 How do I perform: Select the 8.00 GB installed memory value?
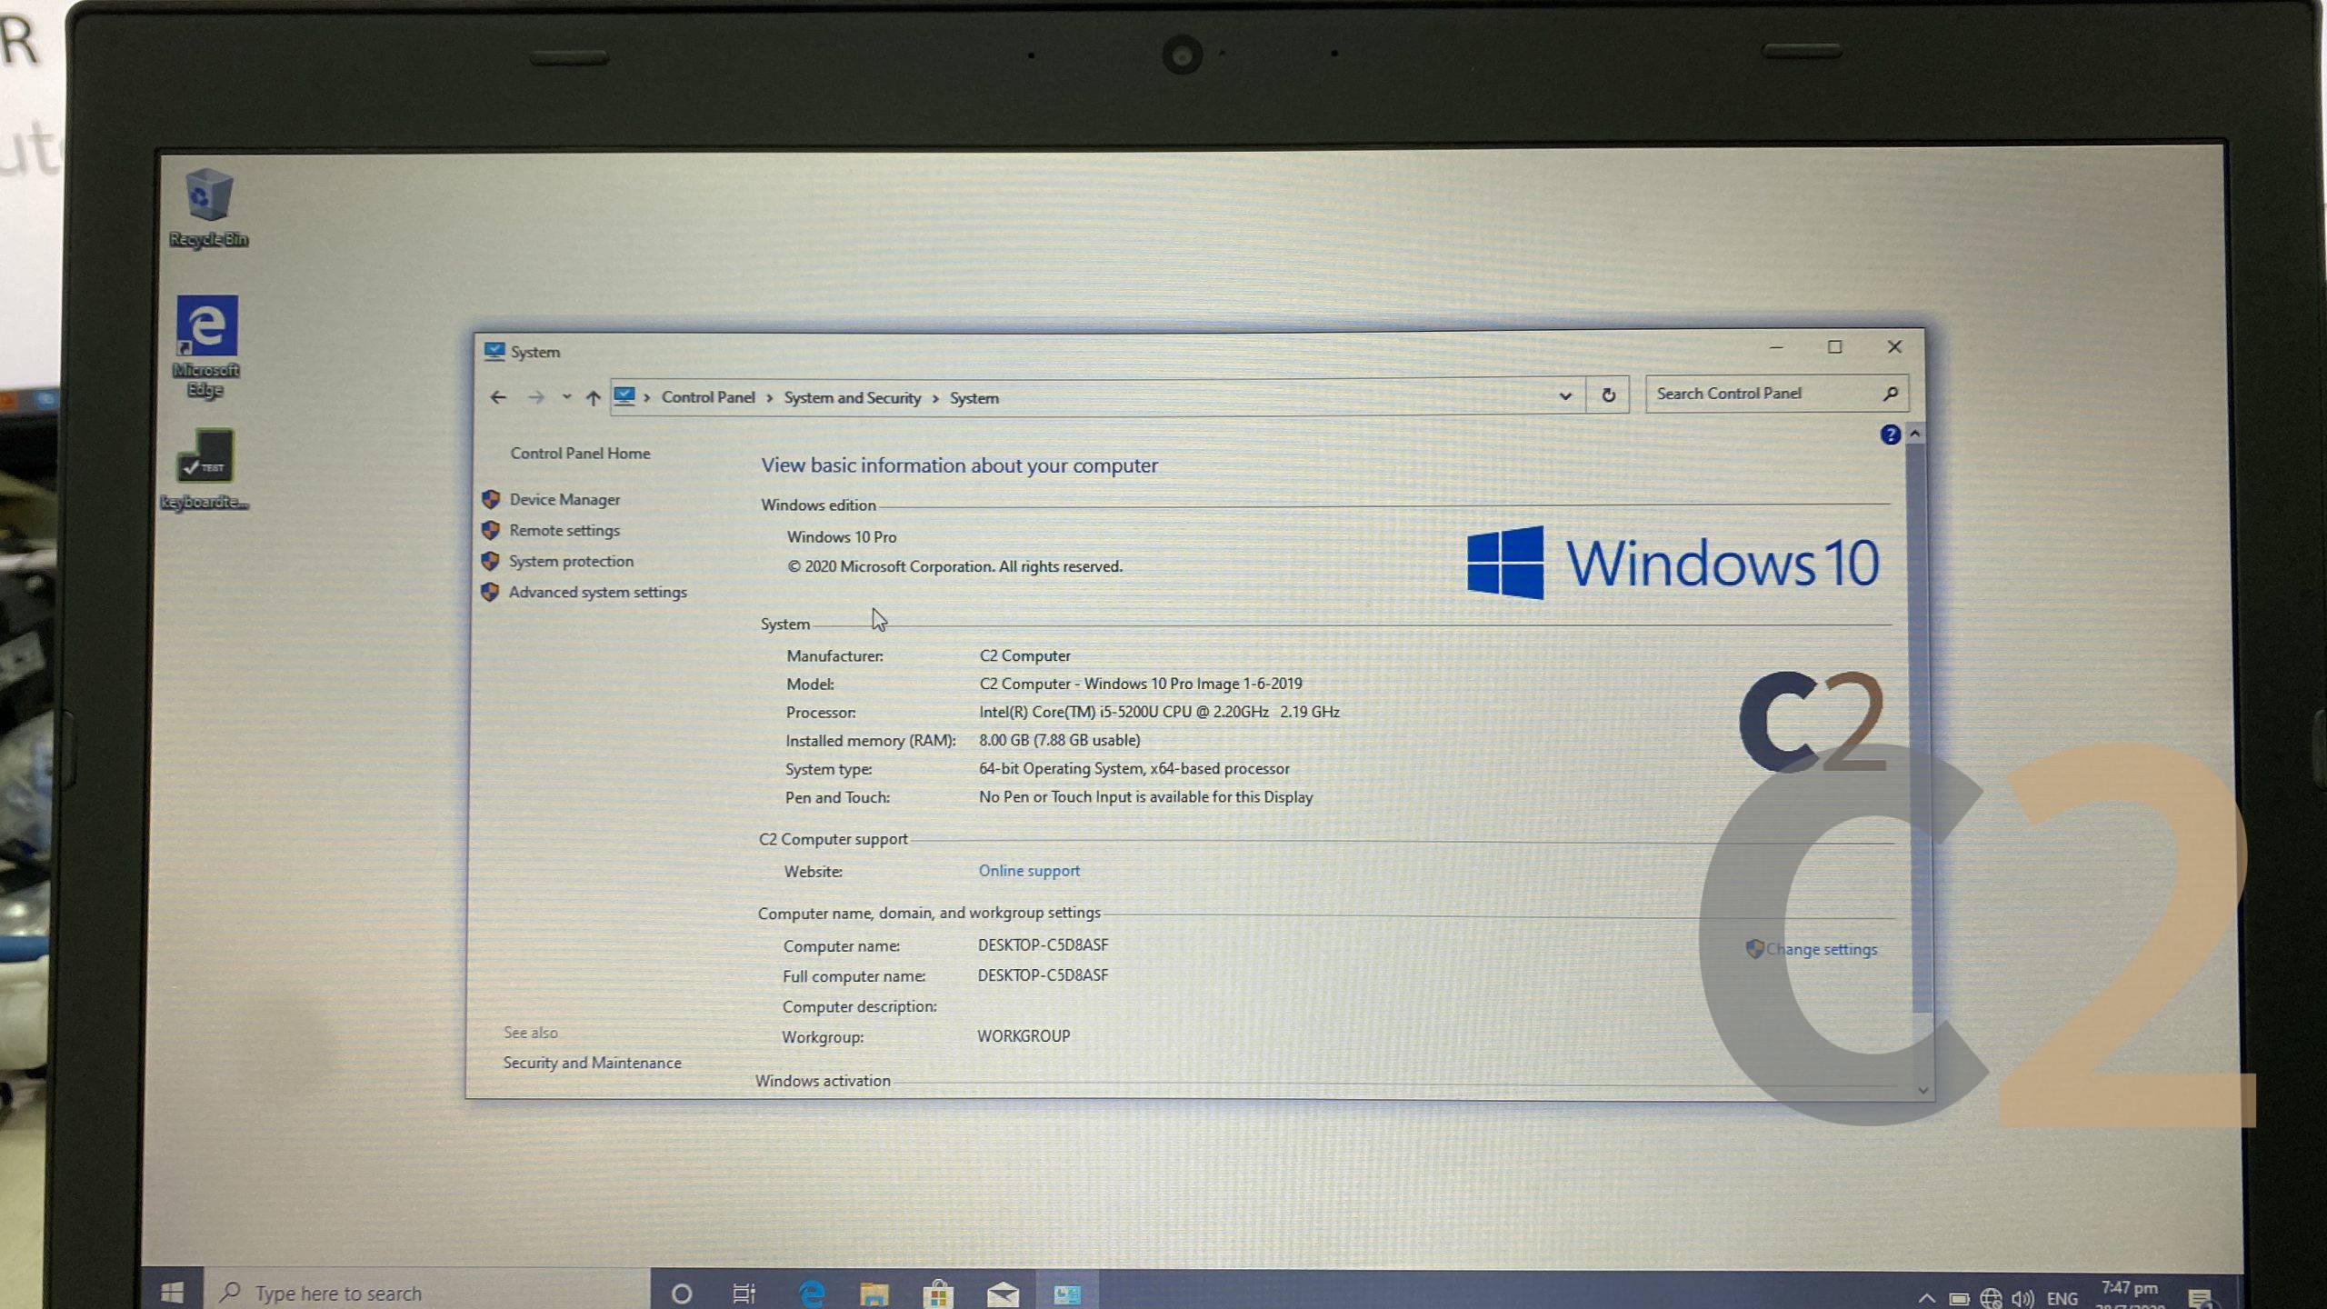click(x=1059, y=740)
